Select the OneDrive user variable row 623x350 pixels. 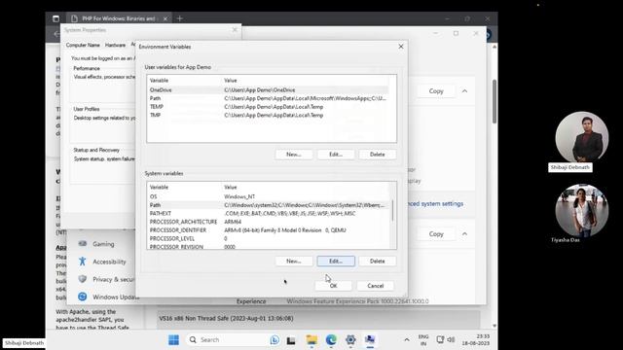coord(269,90)
